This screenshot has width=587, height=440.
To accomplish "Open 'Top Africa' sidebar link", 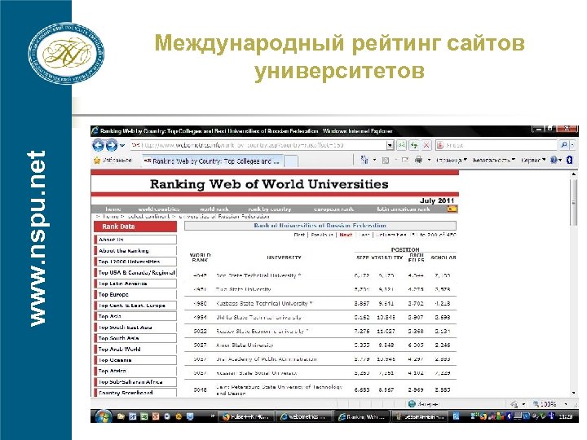I will click(135, 371).
